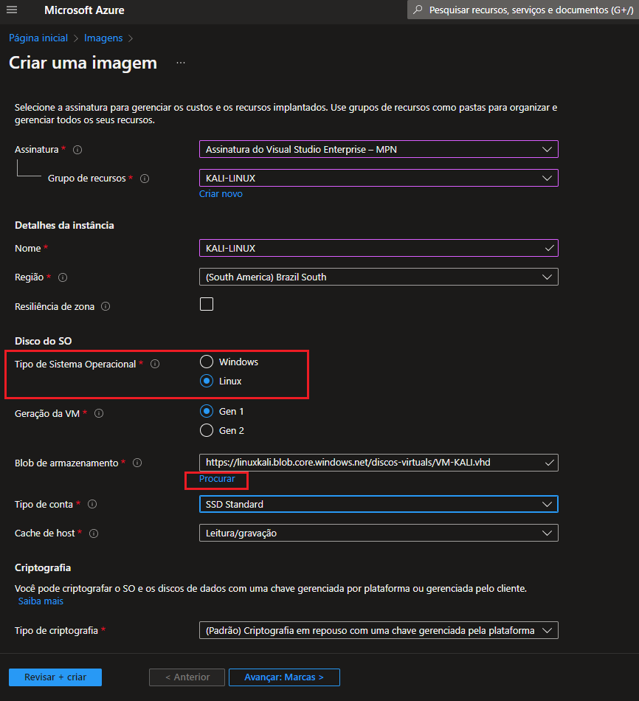The image size is (639, 701).
Task: Expand the Cache de host dropdown
Action: pos(378,533)
